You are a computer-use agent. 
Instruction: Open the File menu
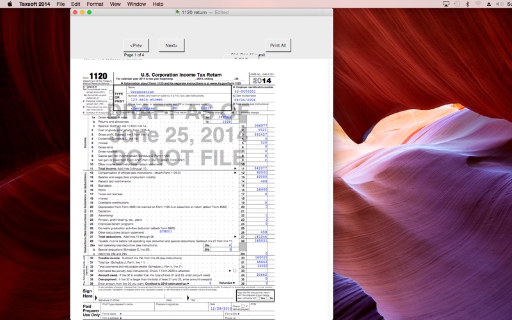pyautogui.click(x=60, y=4)
